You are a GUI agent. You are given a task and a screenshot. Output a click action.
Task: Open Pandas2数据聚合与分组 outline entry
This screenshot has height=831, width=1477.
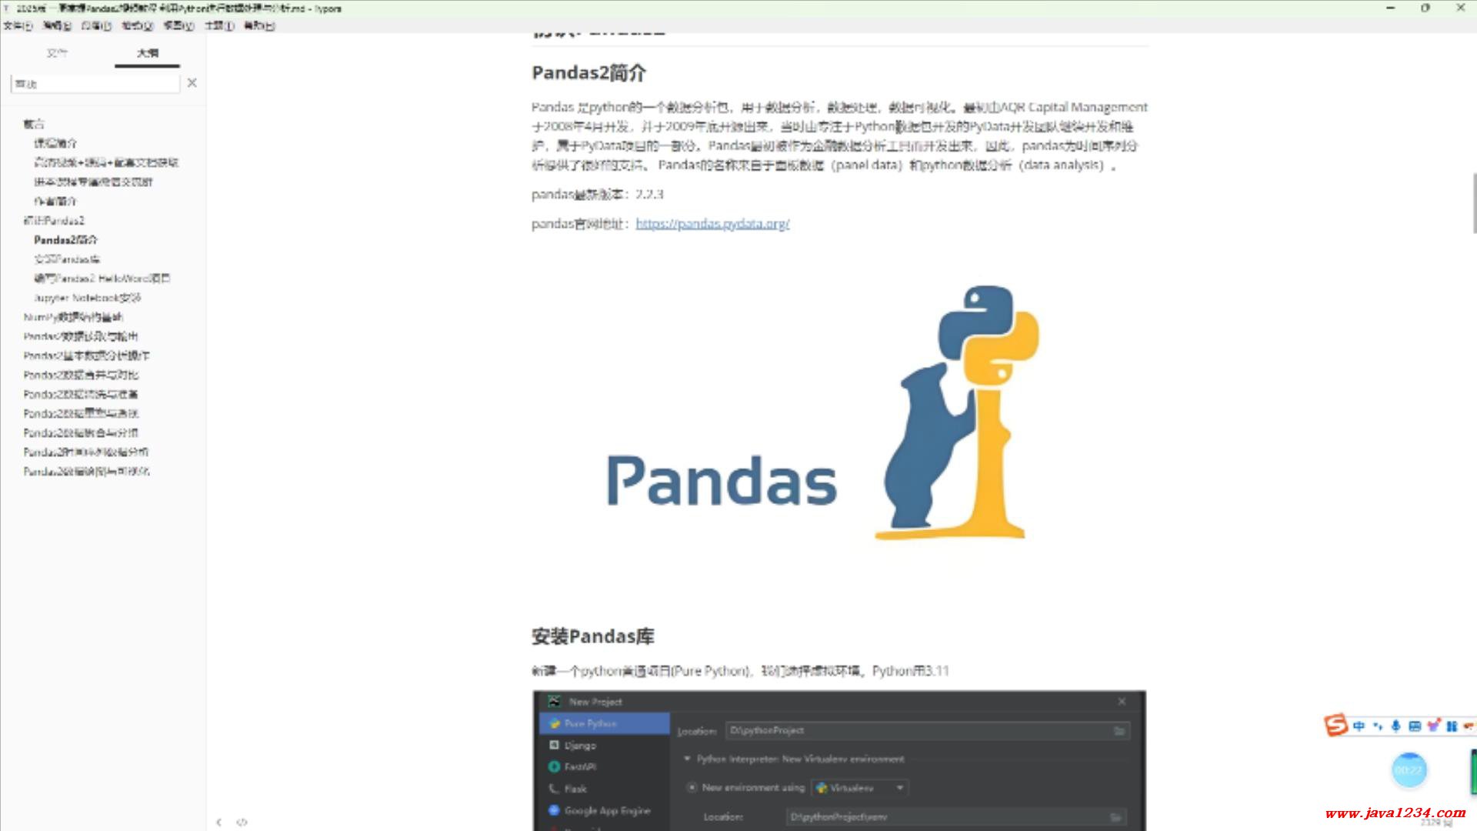click(x=81, y=432)
